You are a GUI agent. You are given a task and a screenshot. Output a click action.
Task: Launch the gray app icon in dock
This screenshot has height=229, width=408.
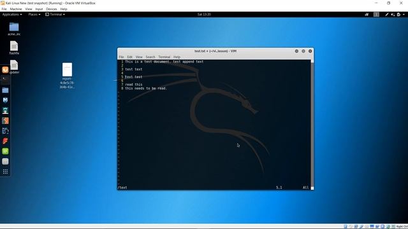[x=5, y=162]
